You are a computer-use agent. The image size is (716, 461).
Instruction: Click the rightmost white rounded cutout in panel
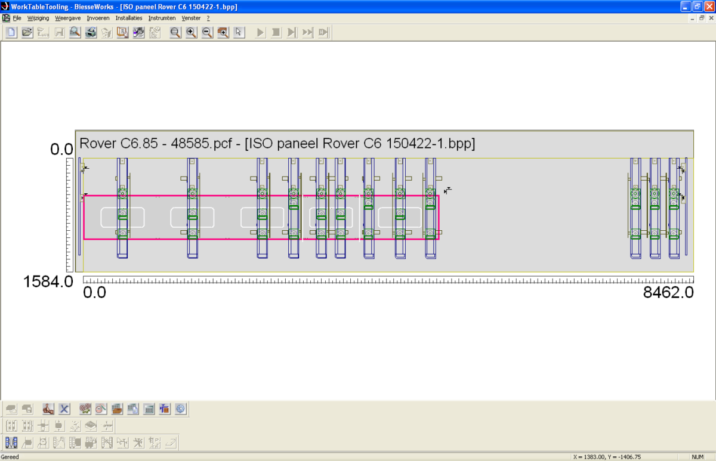coord(400,217)
